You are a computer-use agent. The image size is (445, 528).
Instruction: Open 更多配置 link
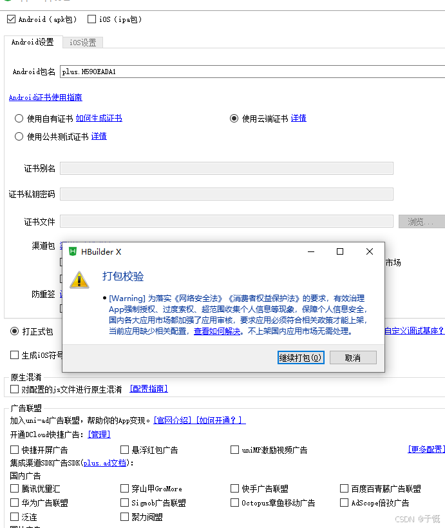coord(426,449)
